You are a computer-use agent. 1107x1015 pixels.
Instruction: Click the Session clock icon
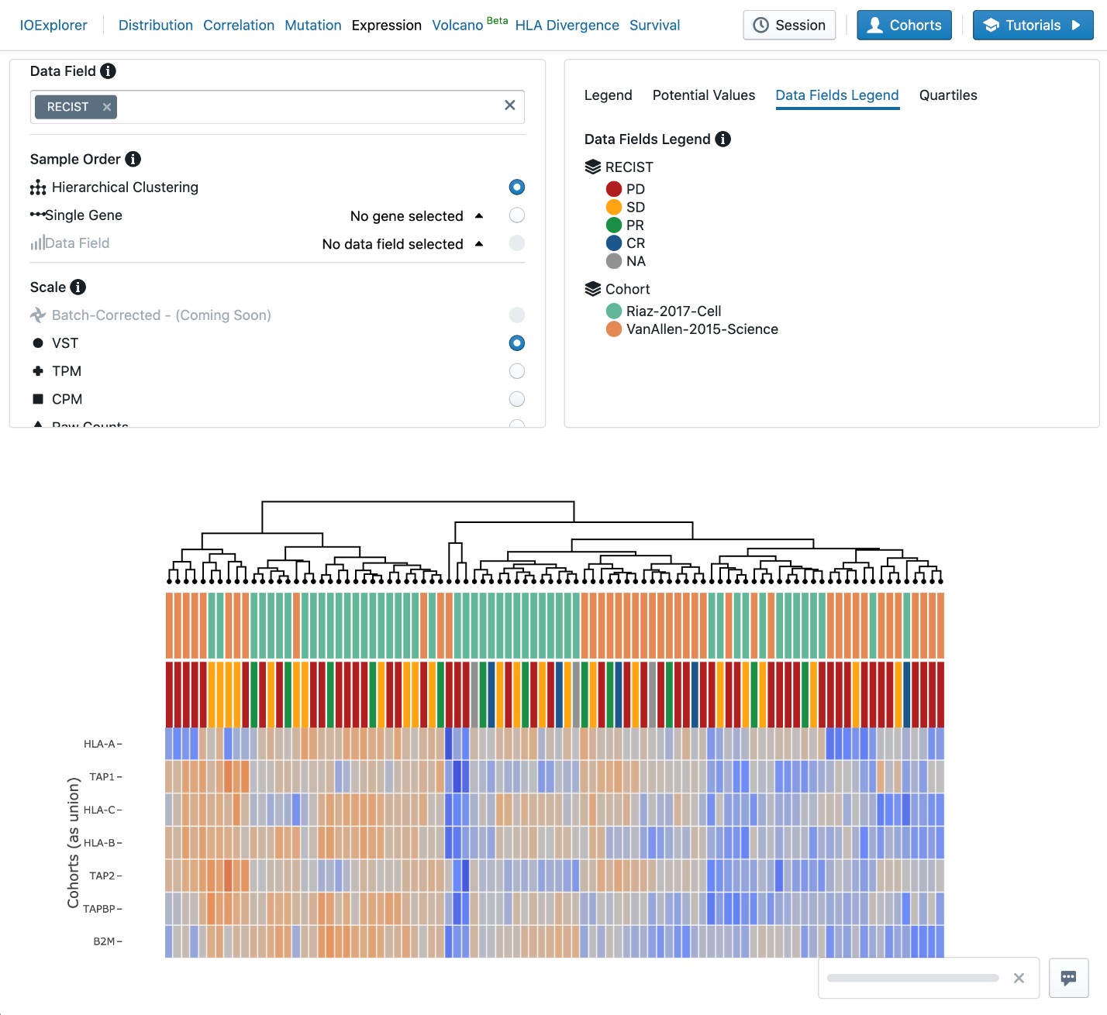coord(760,25)
